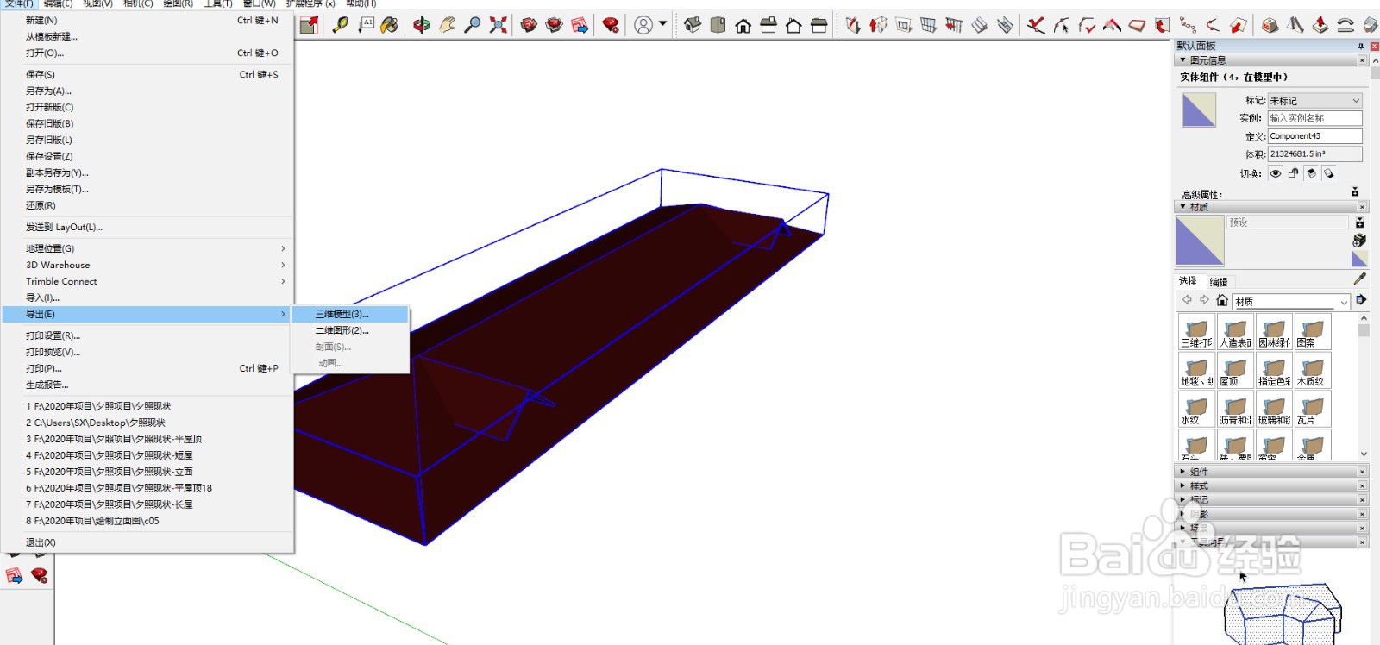
Task: Expand 3D Warehouse submenu
Action: tap(147, 265)
